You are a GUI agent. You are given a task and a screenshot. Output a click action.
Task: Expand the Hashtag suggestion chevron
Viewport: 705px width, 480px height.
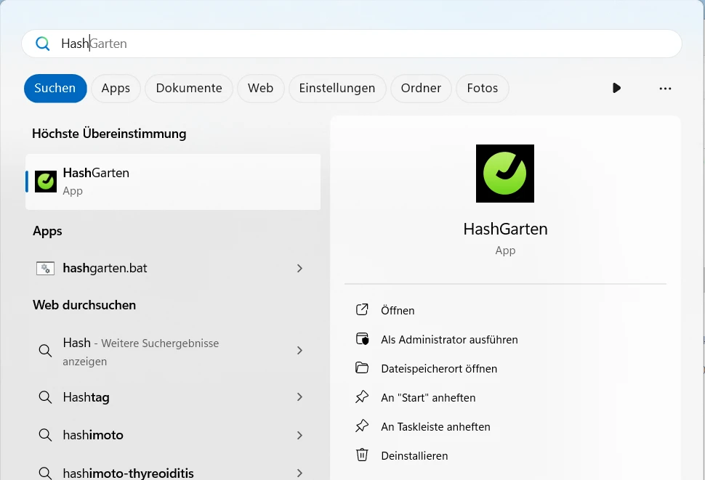pyautogui.click(x=299, y=397)
